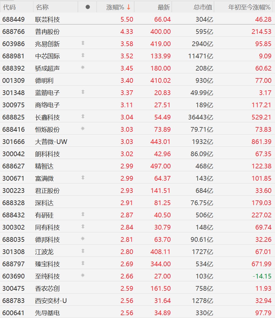Click the starburst icon beside 德邦科技
The height and width of the screenshot is (318, 275).
pyautogui.click(x=83, y=238)
